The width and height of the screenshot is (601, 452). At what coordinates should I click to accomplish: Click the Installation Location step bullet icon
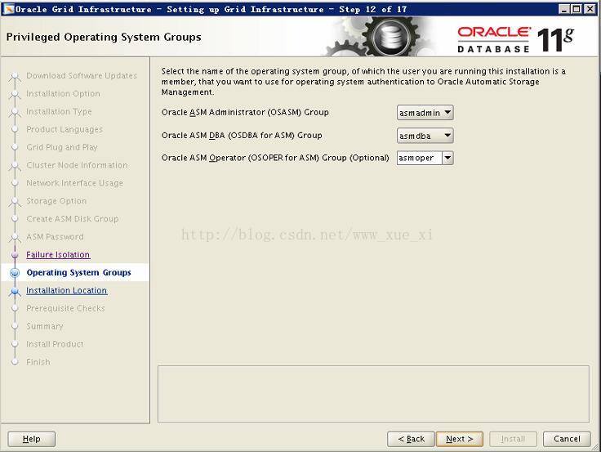(15, 291)
